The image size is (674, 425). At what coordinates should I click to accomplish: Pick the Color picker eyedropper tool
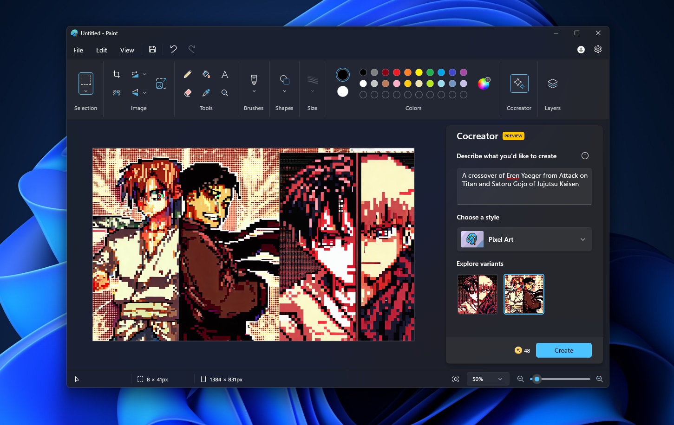pos(206,93)
